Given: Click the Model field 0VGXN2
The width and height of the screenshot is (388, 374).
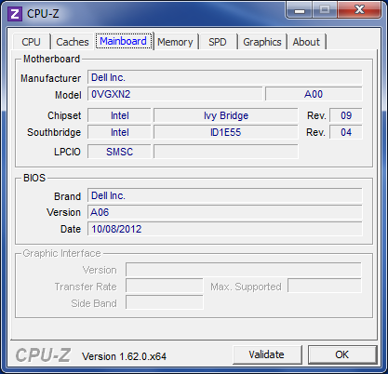Looking at the screenshot, I should [175, 94].
